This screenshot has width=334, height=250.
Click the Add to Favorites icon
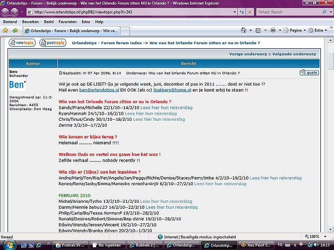coord(15,30)
